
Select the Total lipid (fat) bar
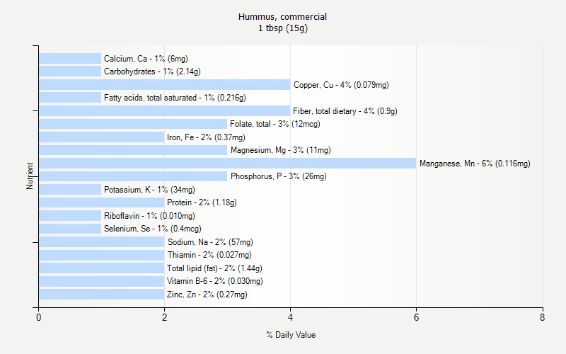point(102,268)
